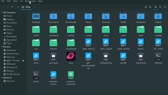The width and height of the screenshot is (168, 95).
Task: Click the .face flower image thumbnail
Action: [x=71, y=56]
